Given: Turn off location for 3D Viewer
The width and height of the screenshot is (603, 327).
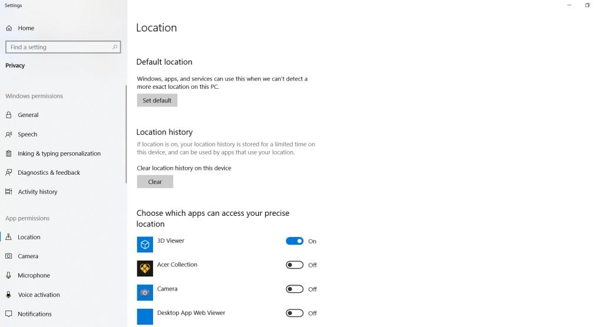Looking at the screenshot, I should [x=294, y=241].
